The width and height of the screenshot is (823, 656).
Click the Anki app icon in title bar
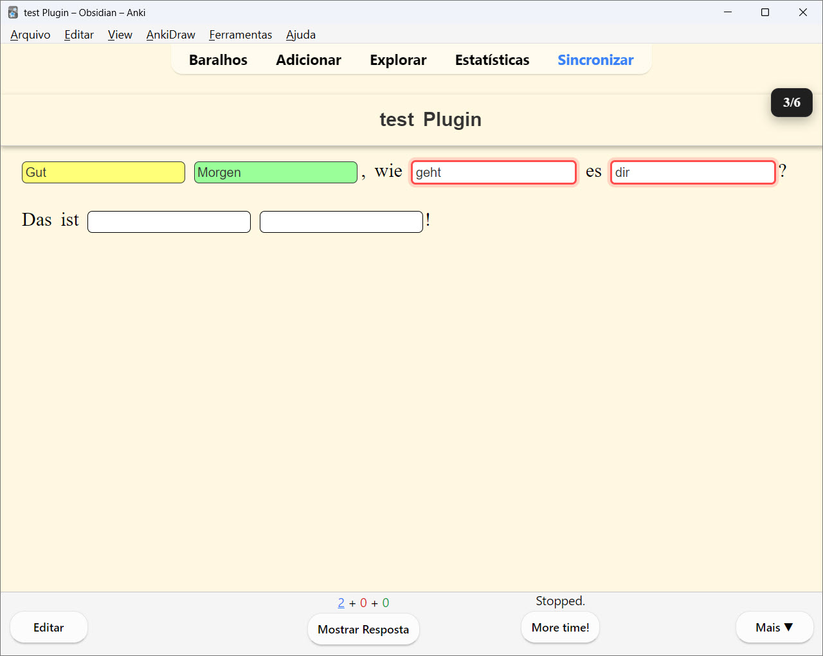pyautogui.click(x=13, y=12)
